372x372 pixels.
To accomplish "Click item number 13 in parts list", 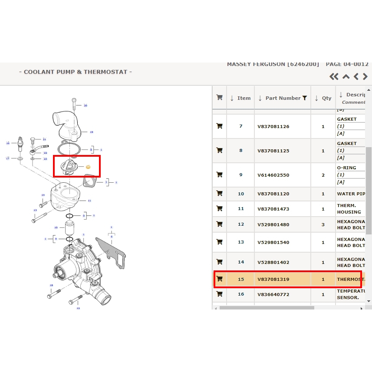I will point(241,242).
